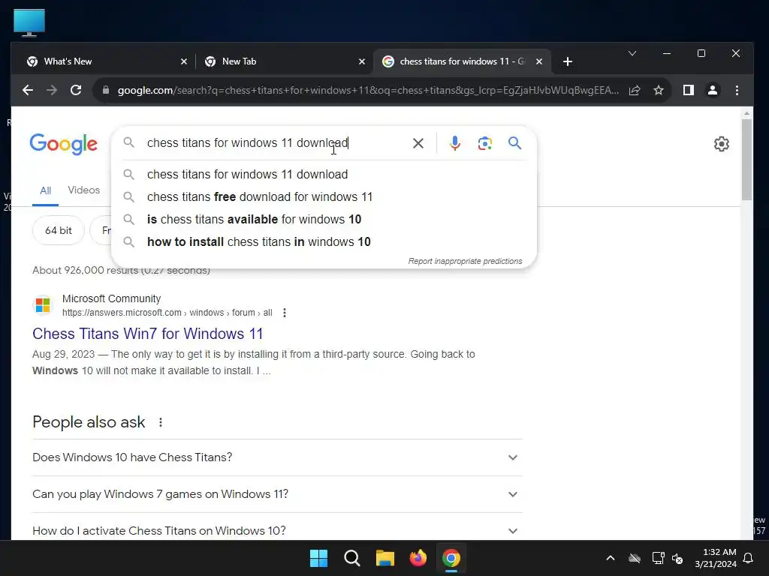Apply the 64 bit filter chip
769x576 pixels.
pos(59,230)
